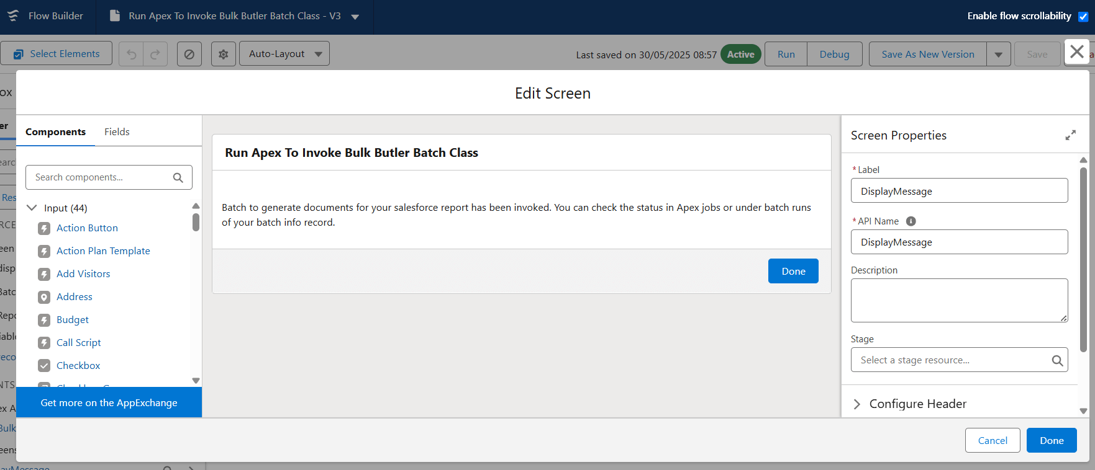Click the API Name input field
1095x470 pixels.
coord(959,242)
